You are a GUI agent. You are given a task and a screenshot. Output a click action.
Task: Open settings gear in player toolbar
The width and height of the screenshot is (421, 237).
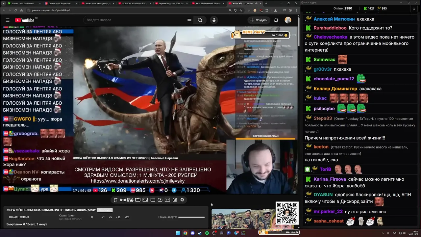(182, 200)
